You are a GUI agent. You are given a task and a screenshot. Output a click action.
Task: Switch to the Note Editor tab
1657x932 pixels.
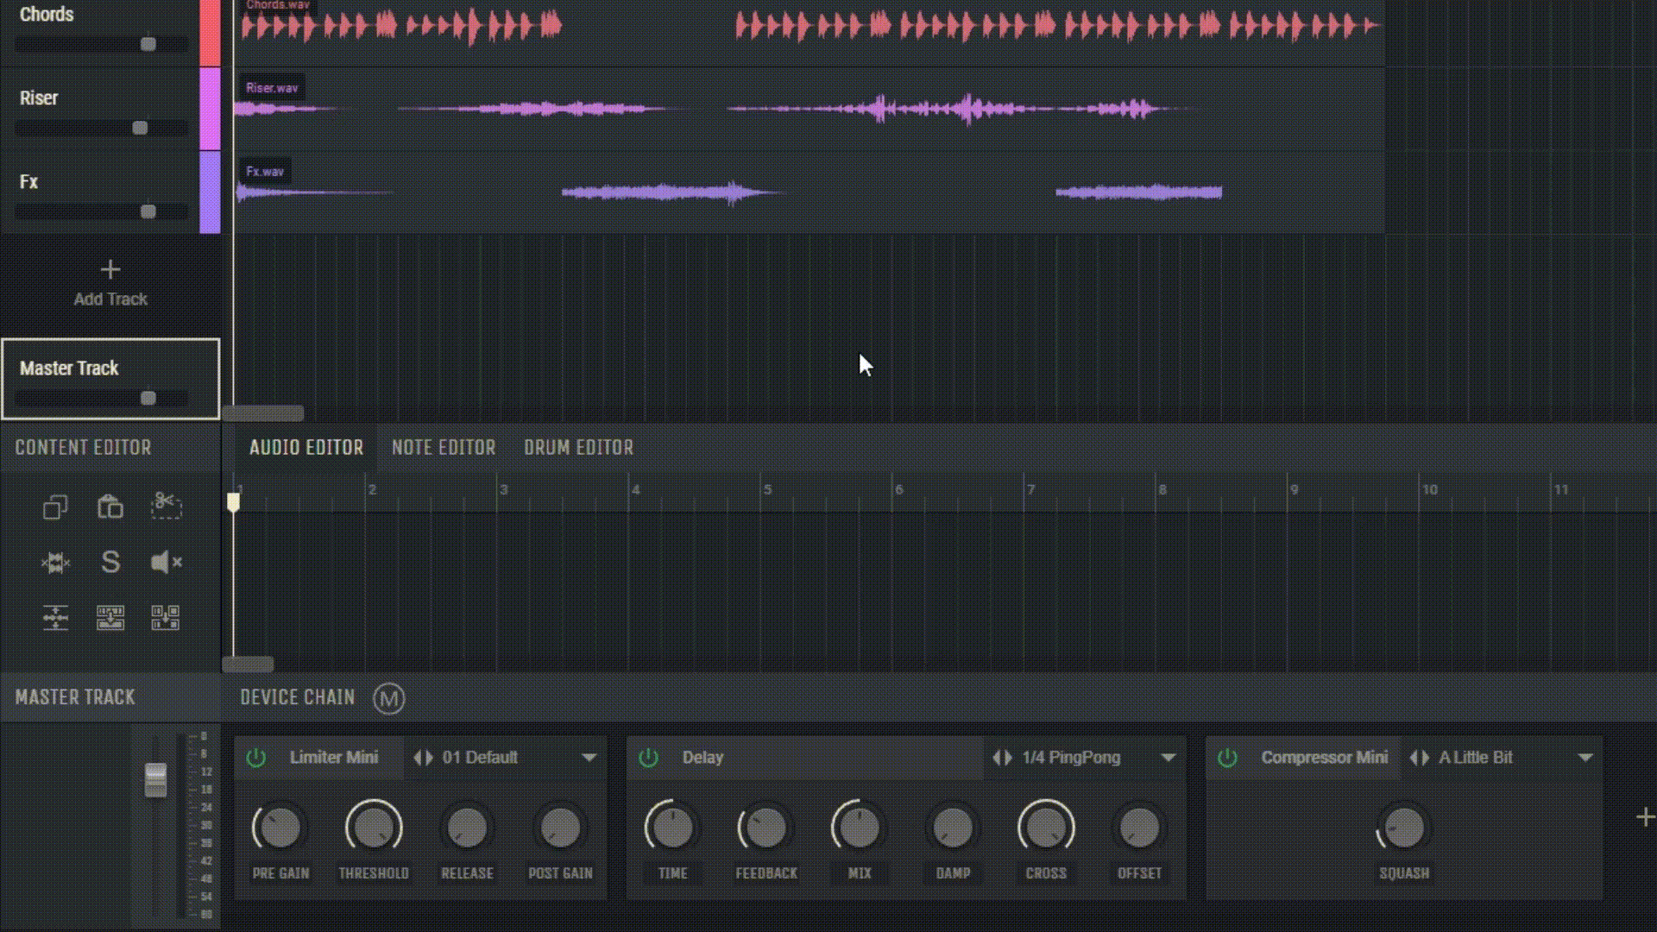[444, 448]
